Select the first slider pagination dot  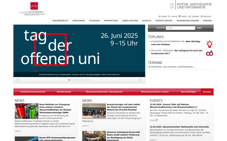(69, 80)
